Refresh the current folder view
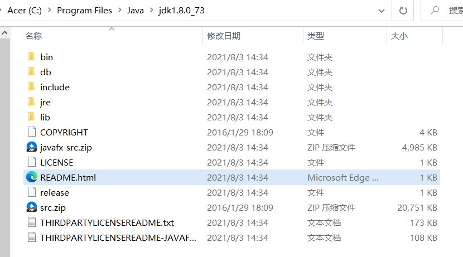The width and height of the screenshot is (463, 257). pos(403,11)
